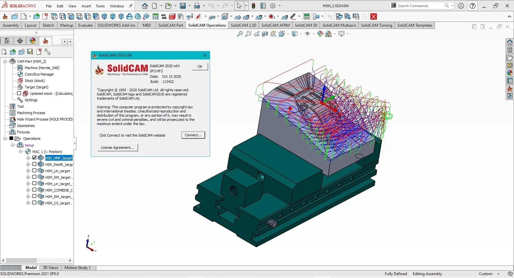514x278 pixels.
Task: Click OK in the SolidCAM about dialog
Action: click(x=200, y=67)
